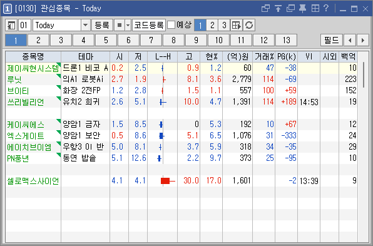The image size is (373, 246).
Task: Select the 브이티 stock name
Action: point(18,91)
